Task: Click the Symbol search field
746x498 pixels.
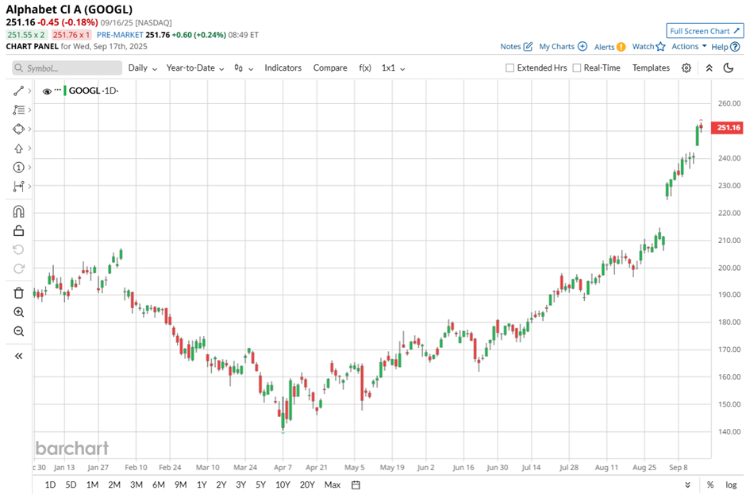Action: click(x=67, y=68)
